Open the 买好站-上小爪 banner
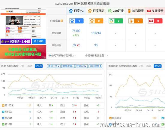 pyautogui.click(x=16, y=41)
